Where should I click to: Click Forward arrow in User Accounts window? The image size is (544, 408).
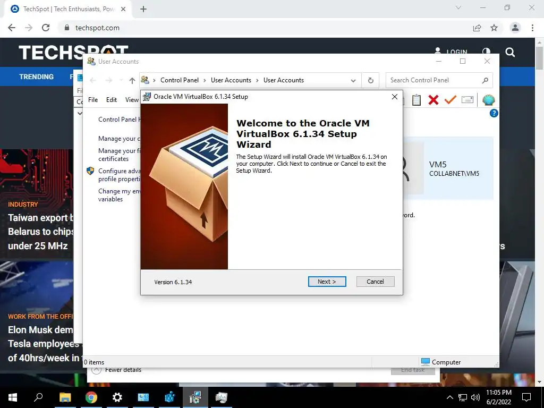coord(108,81)
